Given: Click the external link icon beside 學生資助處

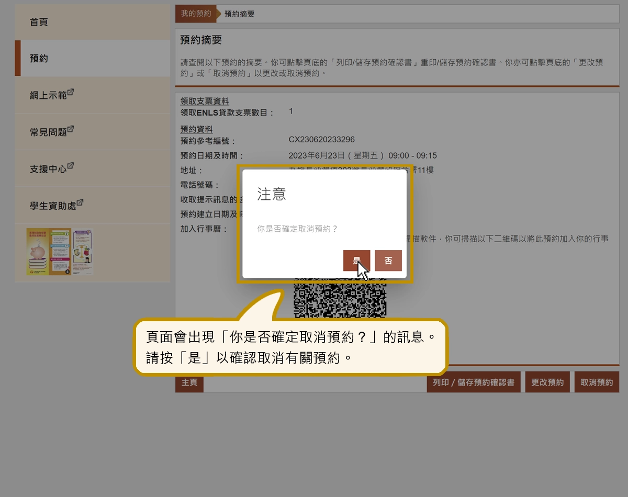Looking at the screenshot, I should coord(78,202).
